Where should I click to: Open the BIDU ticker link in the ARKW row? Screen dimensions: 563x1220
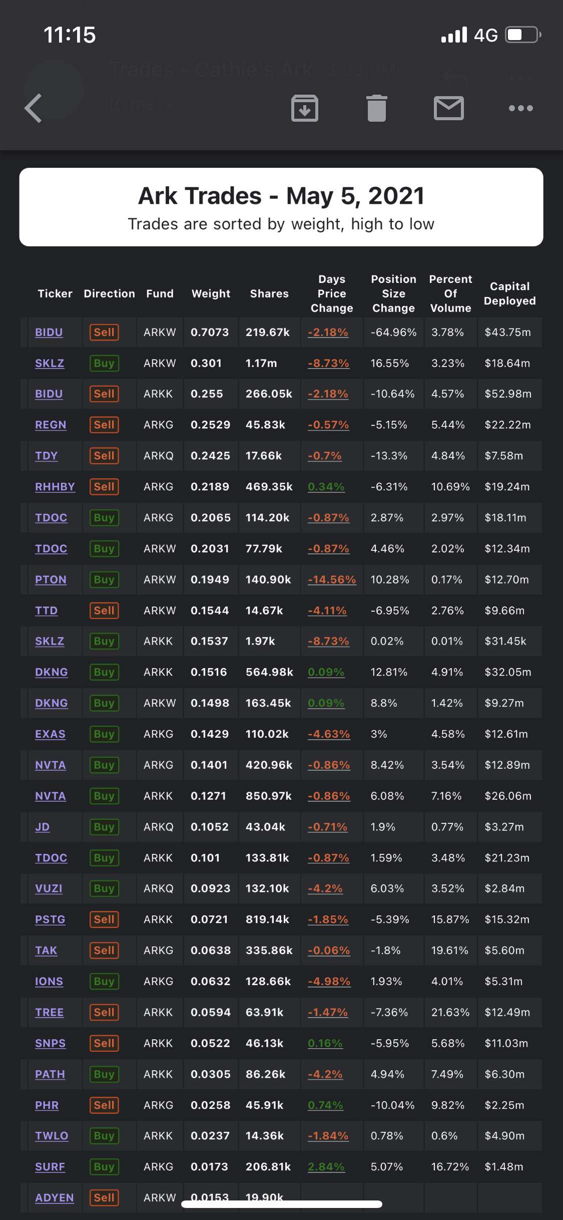(49, 333)
